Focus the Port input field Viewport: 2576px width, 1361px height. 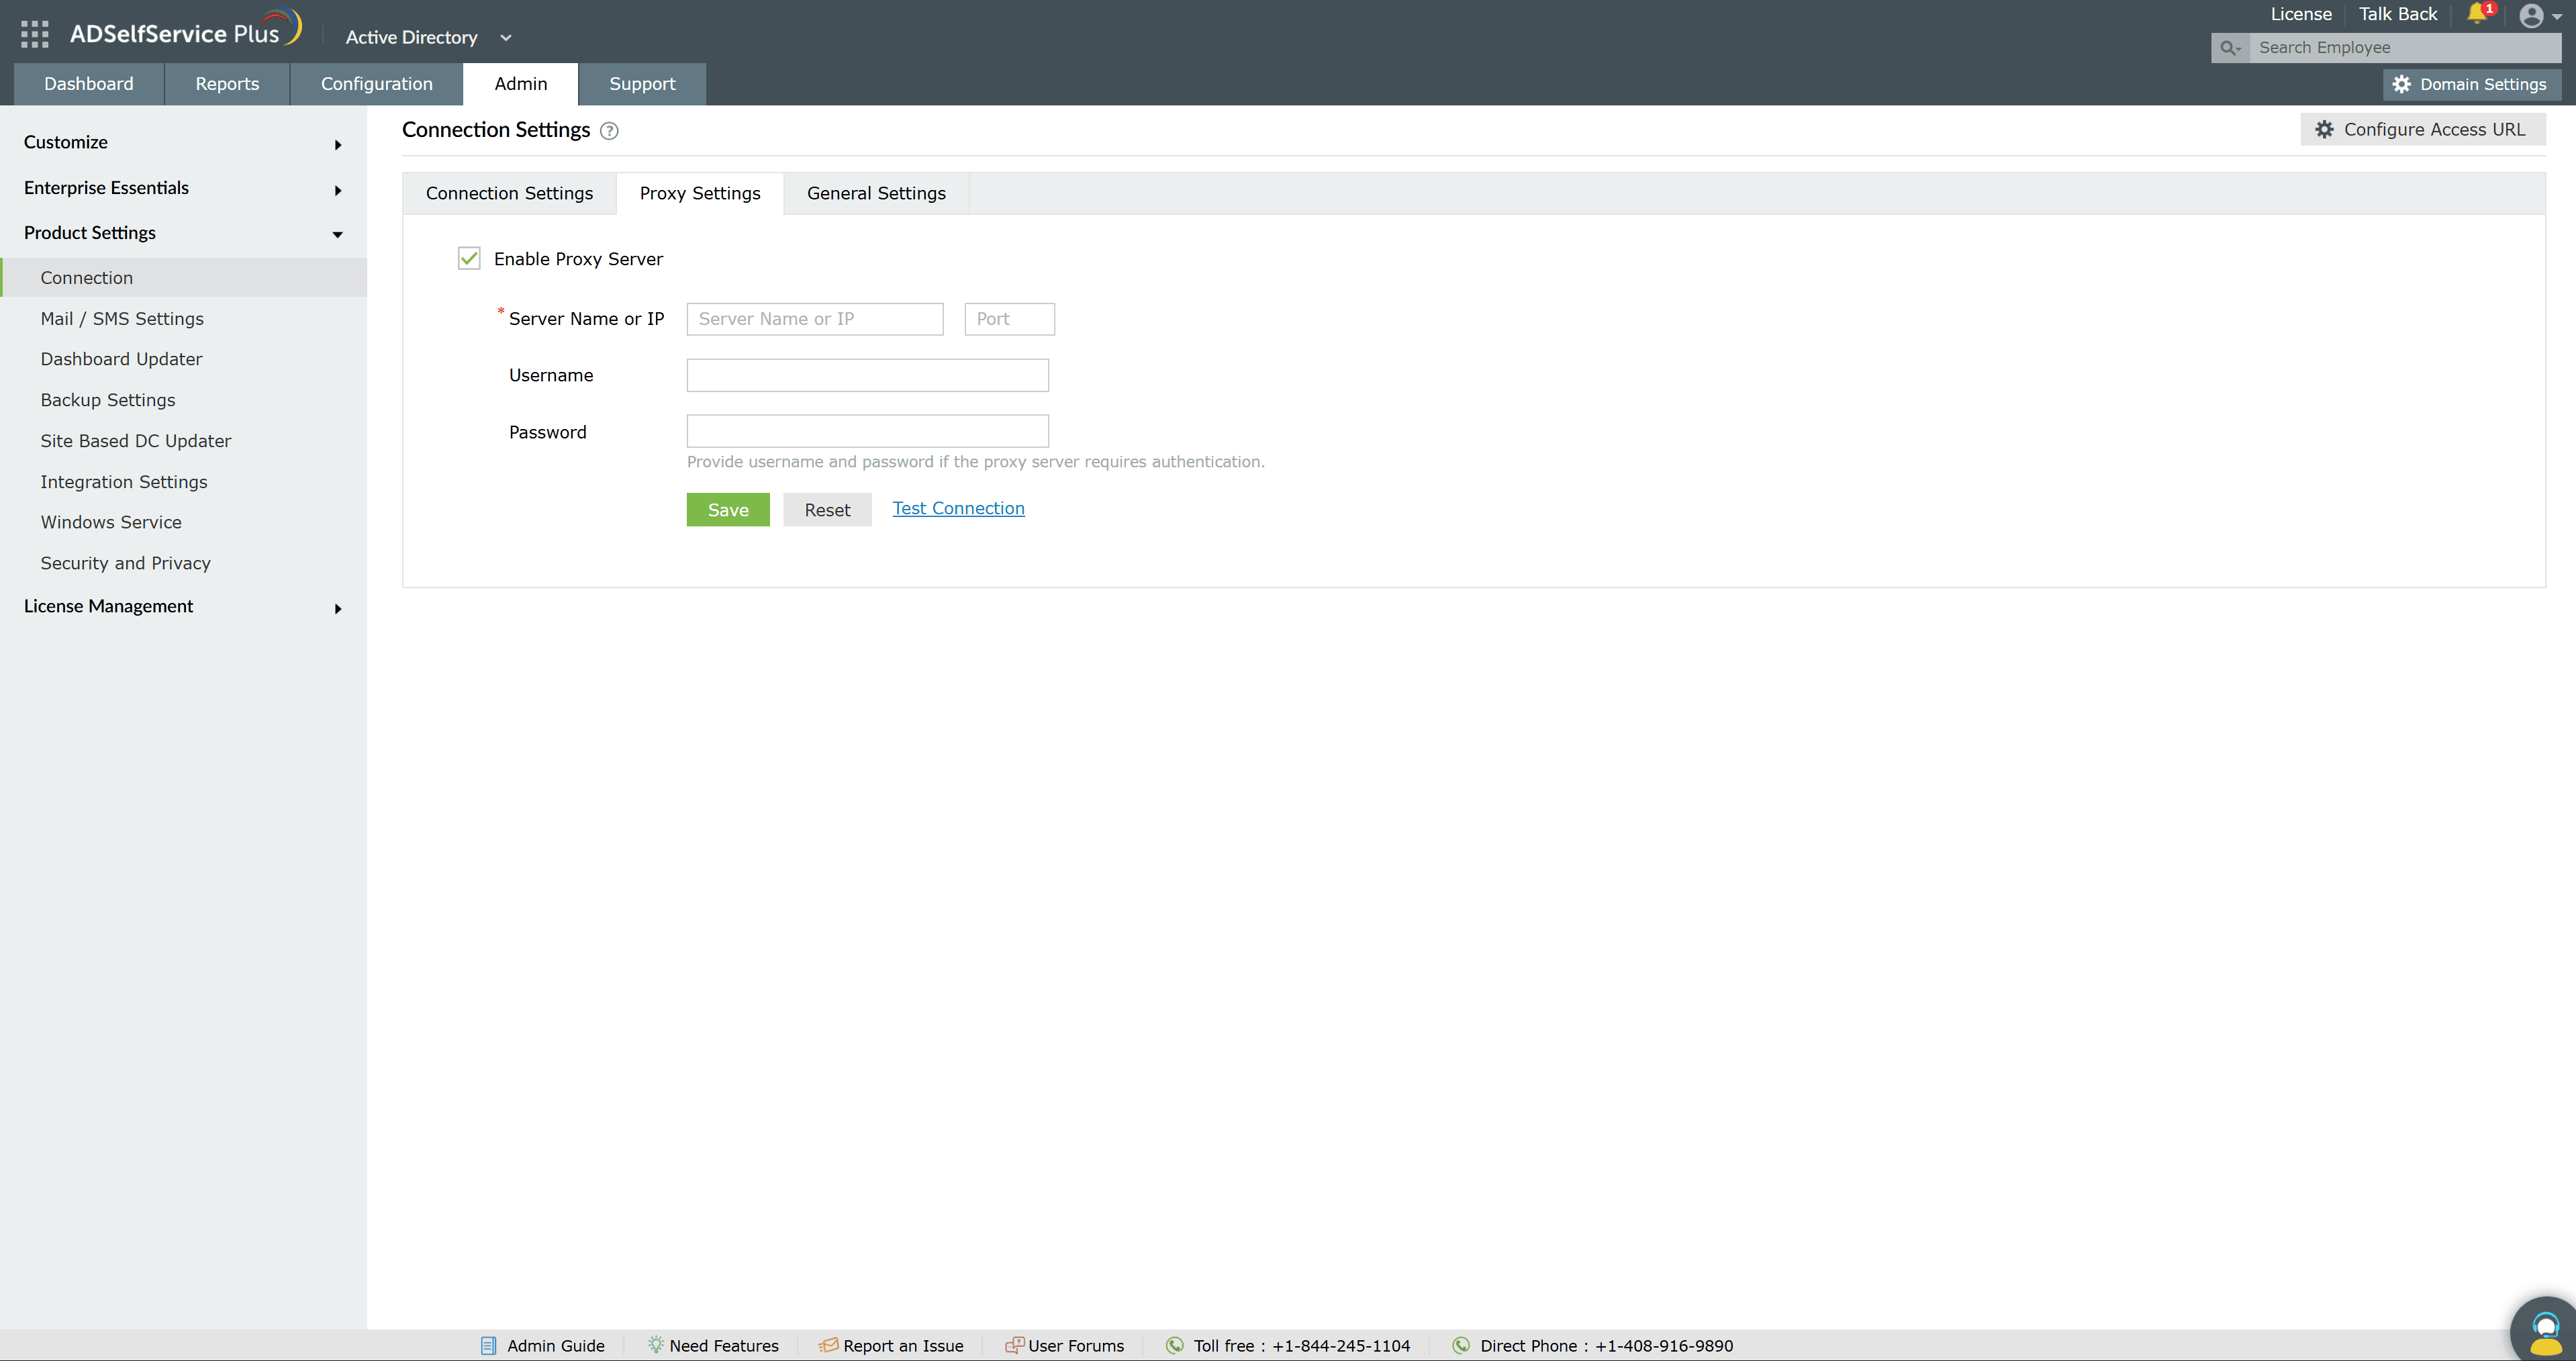click(x=1009, y=319)
